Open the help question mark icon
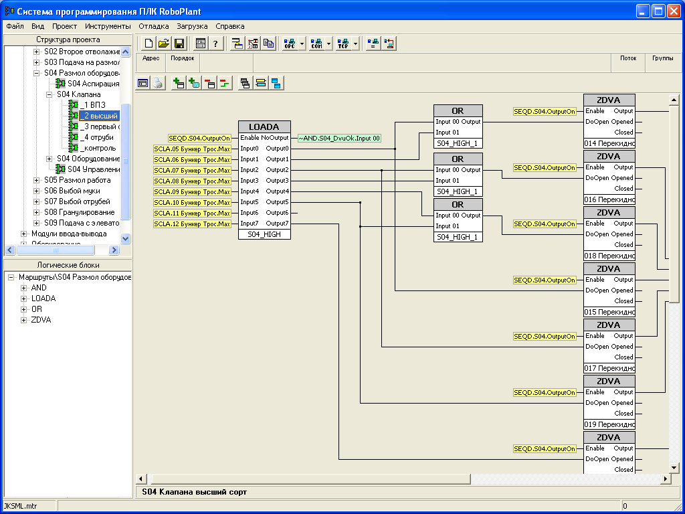 [215, 44]
